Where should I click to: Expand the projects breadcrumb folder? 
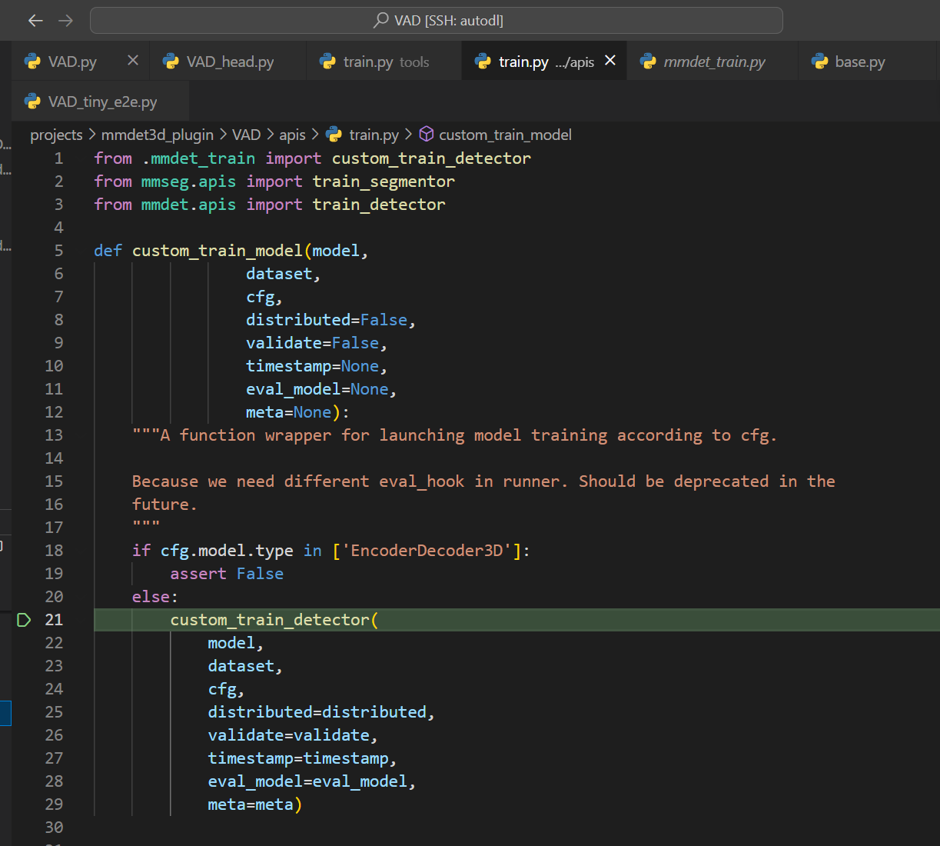point(56,135)
